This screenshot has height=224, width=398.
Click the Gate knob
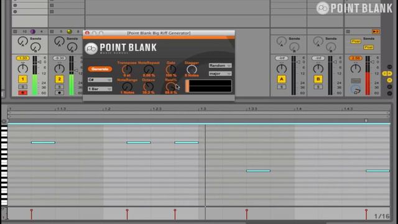tap(171, 69)
